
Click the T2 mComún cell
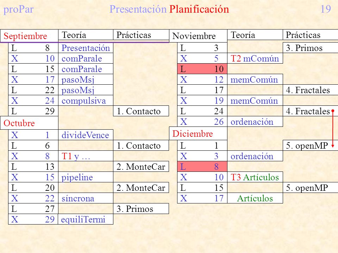[x=255, y=58]
